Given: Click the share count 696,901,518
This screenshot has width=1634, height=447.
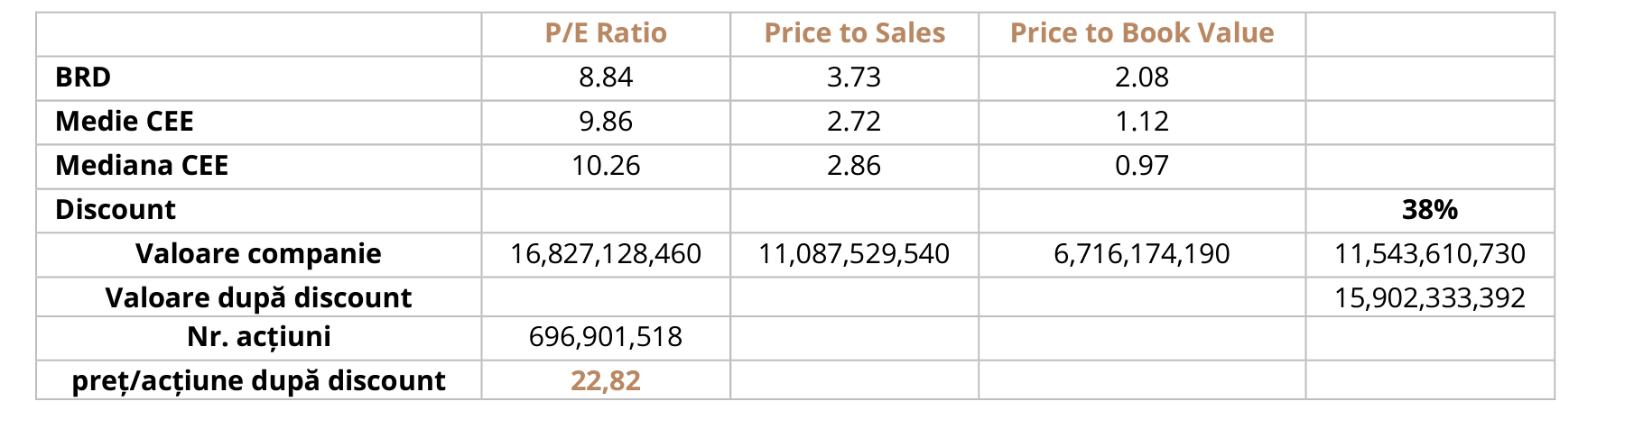Looking at the screenshot, I should pos(606,337).
